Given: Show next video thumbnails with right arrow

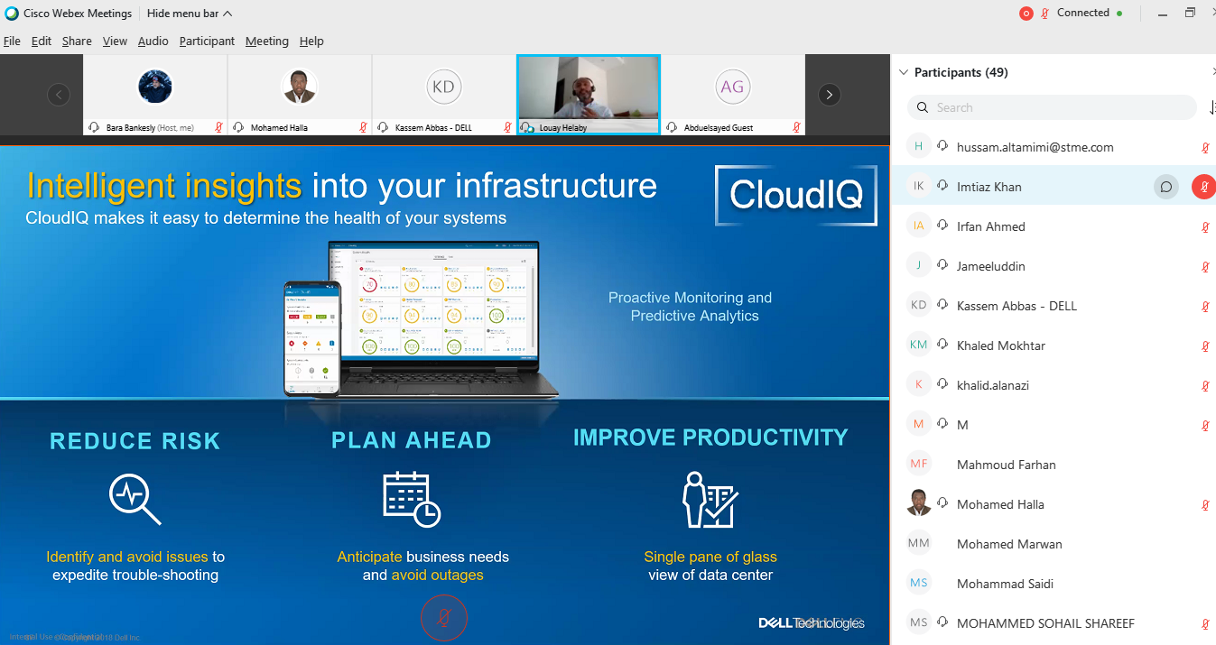Looking at the screenshot, I should click(830, 95).
